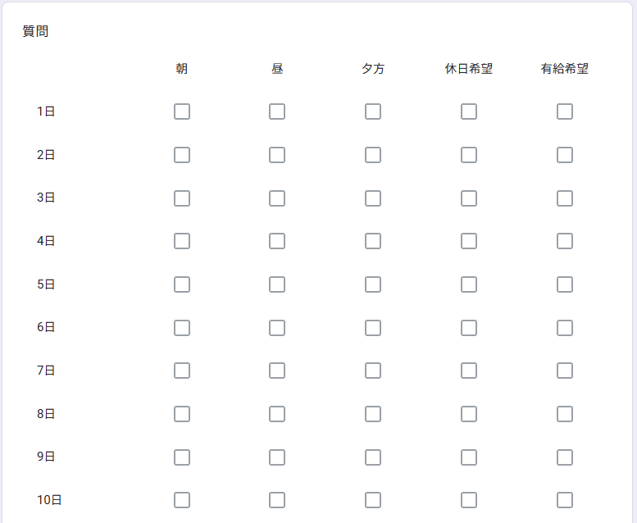
Task: Check 夕方 checkbox for 5日
Action: click(373, 284)
